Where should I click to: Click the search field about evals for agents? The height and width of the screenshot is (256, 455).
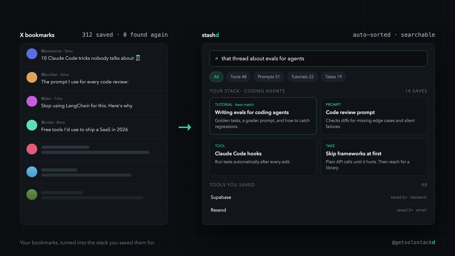pos(318,59)
